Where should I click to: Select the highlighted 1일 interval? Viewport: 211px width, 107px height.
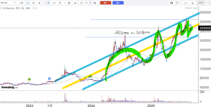(28, 3)
